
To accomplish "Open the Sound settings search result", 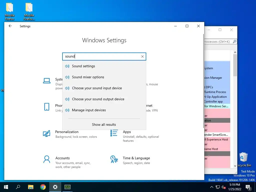I will 104,66.
